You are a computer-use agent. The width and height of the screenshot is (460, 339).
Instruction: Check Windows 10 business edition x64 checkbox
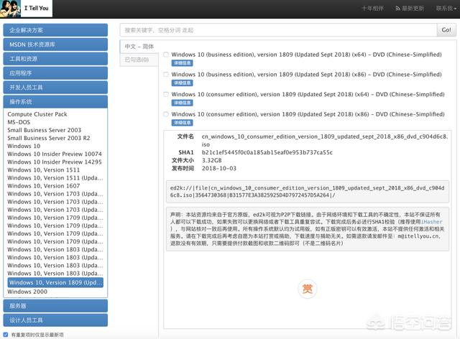(x=166, y=55)
